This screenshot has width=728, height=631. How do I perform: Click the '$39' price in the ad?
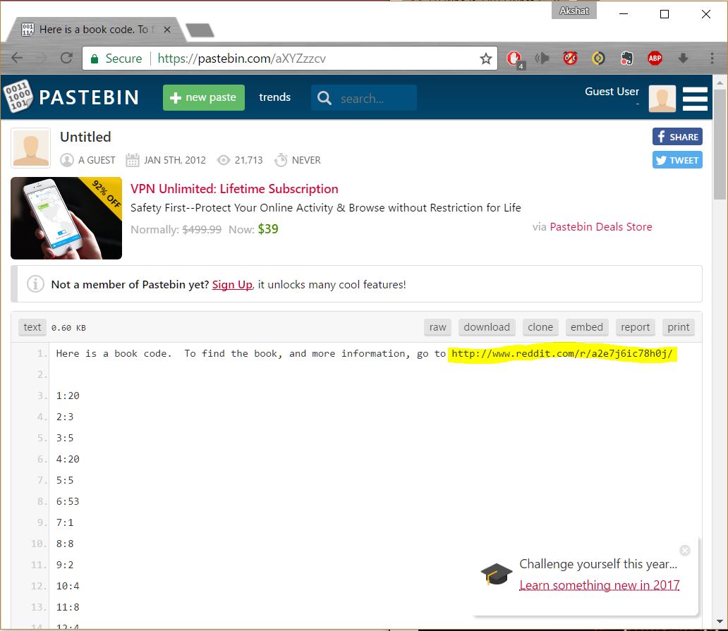[268, 228]
